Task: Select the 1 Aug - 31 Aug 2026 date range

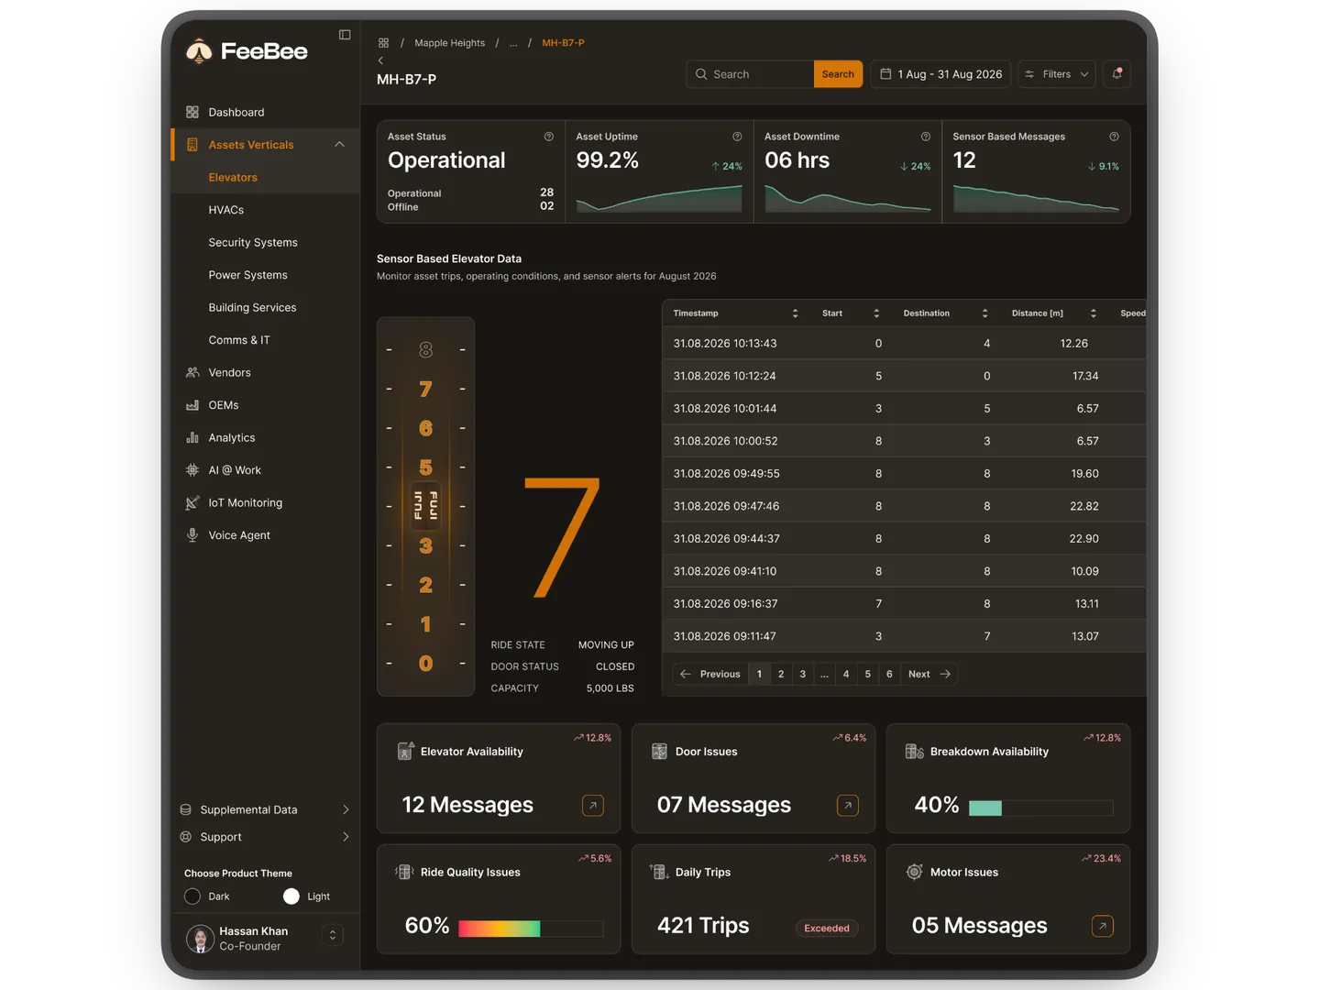Action: click(940, 74)
